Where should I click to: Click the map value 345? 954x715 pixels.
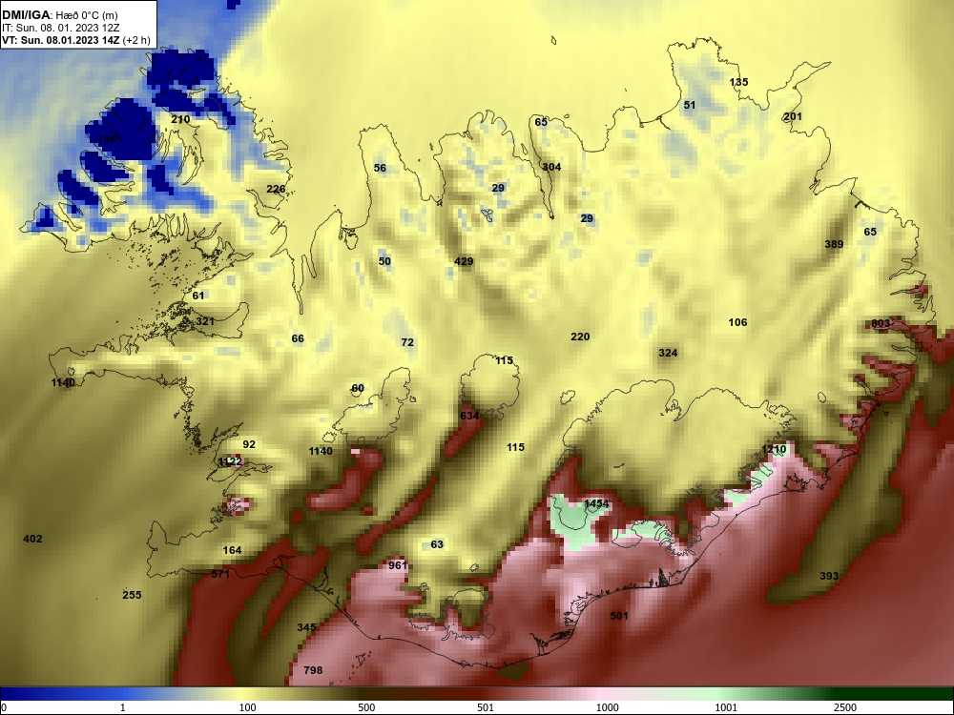point(306,627)
